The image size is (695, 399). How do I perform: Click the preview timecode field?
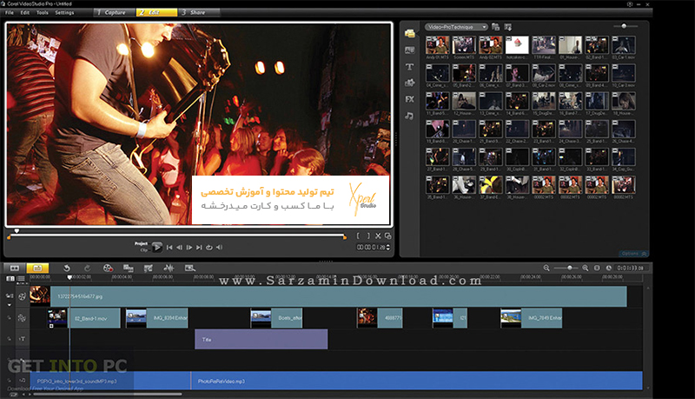coord(371,248)
